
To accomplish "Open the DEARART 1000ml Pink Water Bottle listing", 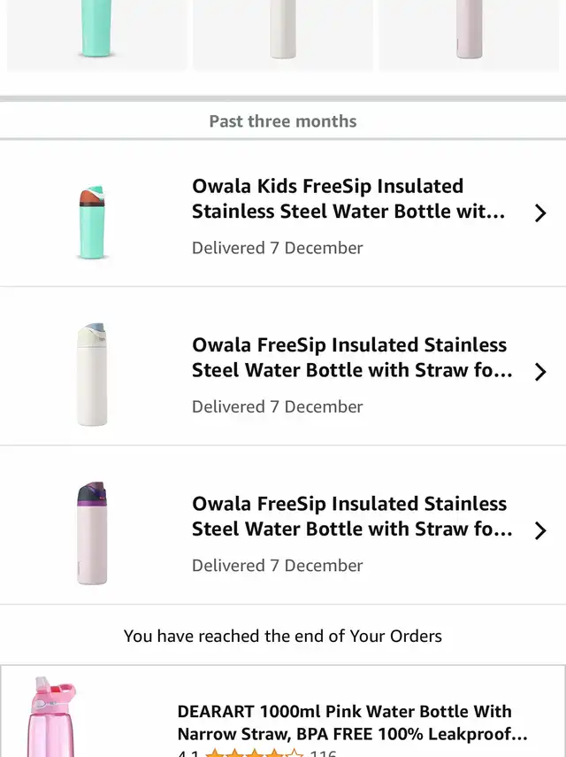I will (x=352, y=722).
